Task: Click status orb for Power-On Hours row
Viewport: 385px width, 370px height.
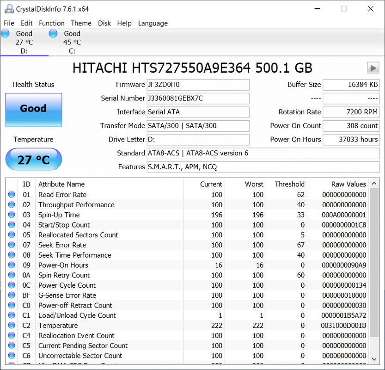Action: [12, 265]
